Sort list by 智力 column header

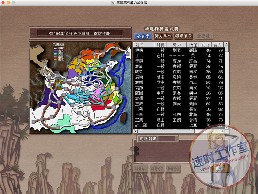217,45
